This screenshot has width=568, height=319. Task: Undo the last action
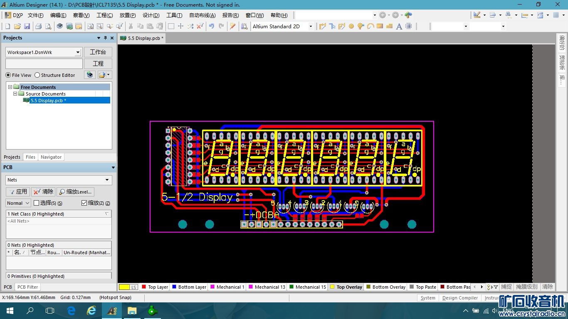212,26
